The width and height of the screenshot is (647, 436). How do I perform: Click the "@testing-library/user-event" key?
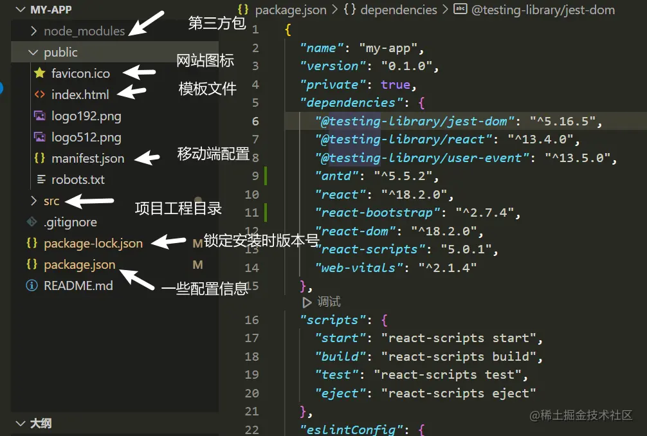click(422, 158)
